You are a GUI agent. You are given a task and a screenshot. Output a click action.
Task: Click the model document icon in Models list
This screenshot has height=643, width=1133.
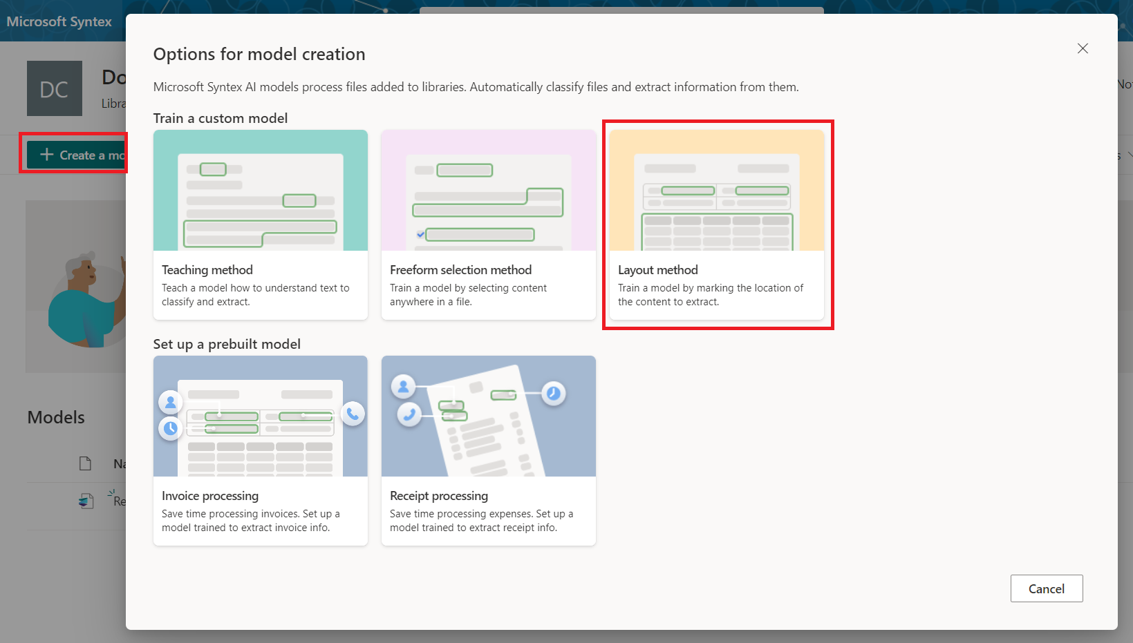tap(86, 501)
